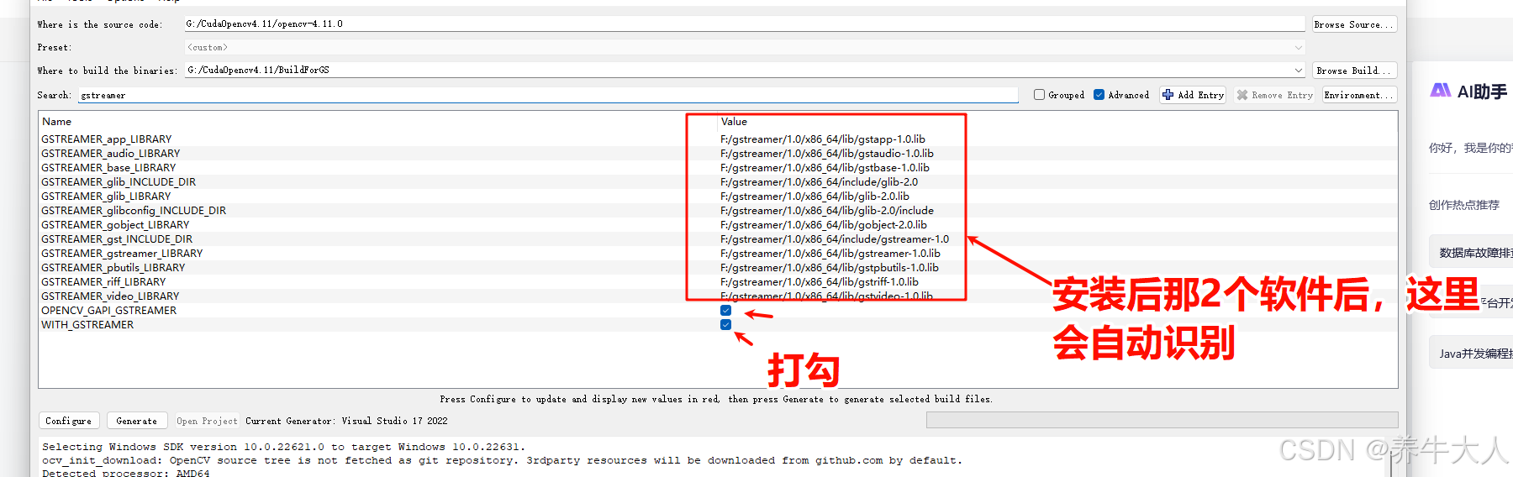1513x477 pixels.
Task: Open the Environment settings button
Action: (1359, 95)
